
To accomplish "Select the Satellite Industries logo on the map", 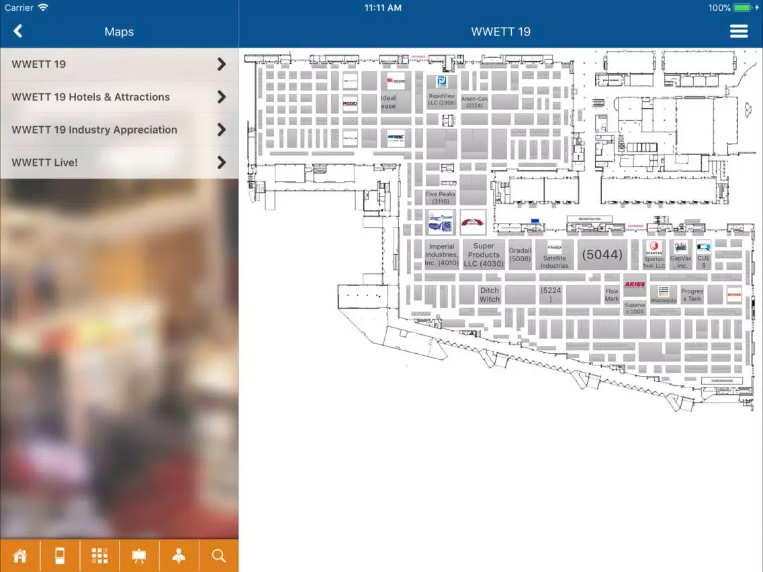I will pos(554,247).
